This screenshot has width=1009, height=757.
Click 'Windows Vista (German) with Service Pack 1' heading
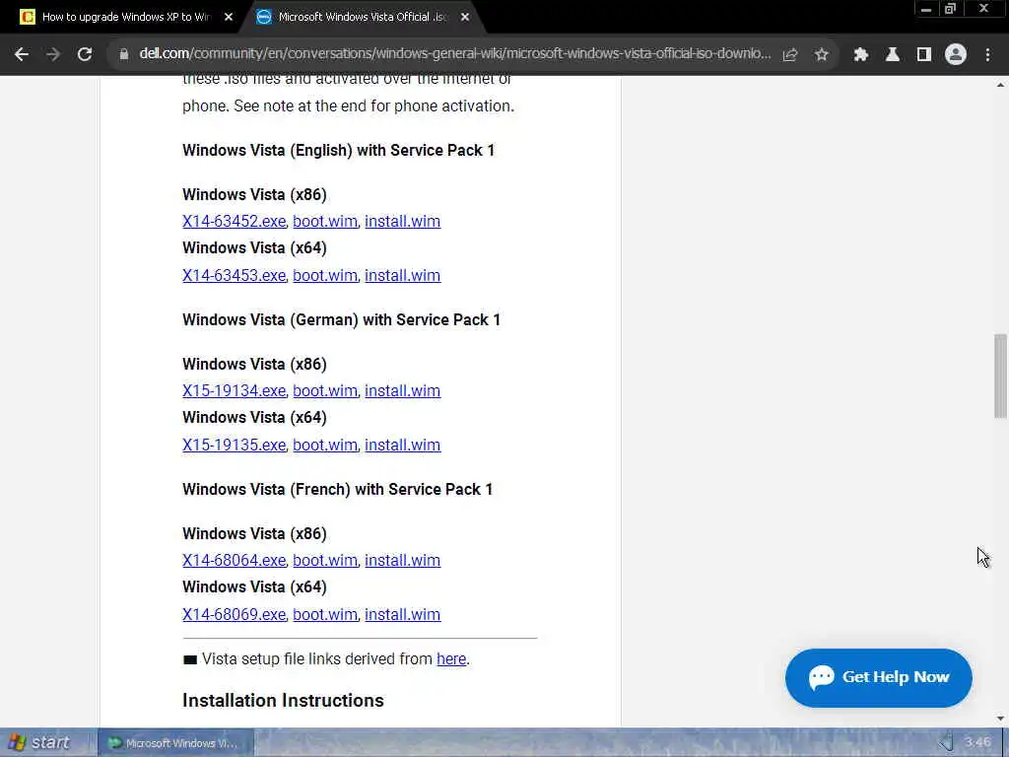point(341,320)
